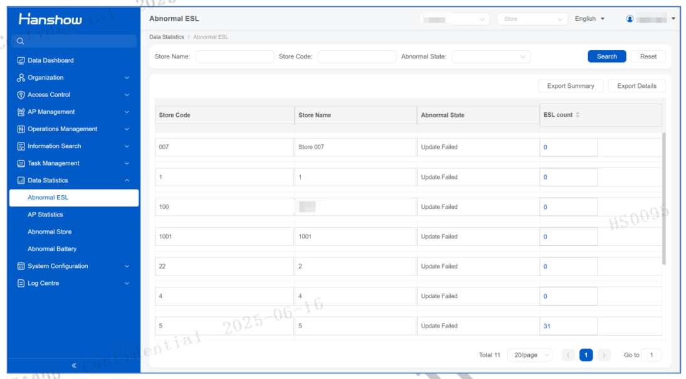Click the Operations Management icon
The image size is (686, 379).
(21, 129)
